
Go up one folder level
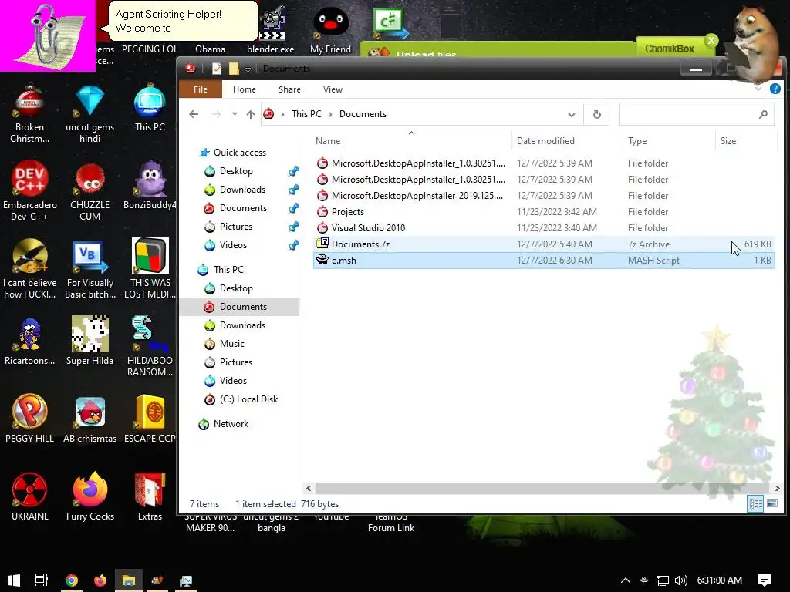[x=251, y=114]
